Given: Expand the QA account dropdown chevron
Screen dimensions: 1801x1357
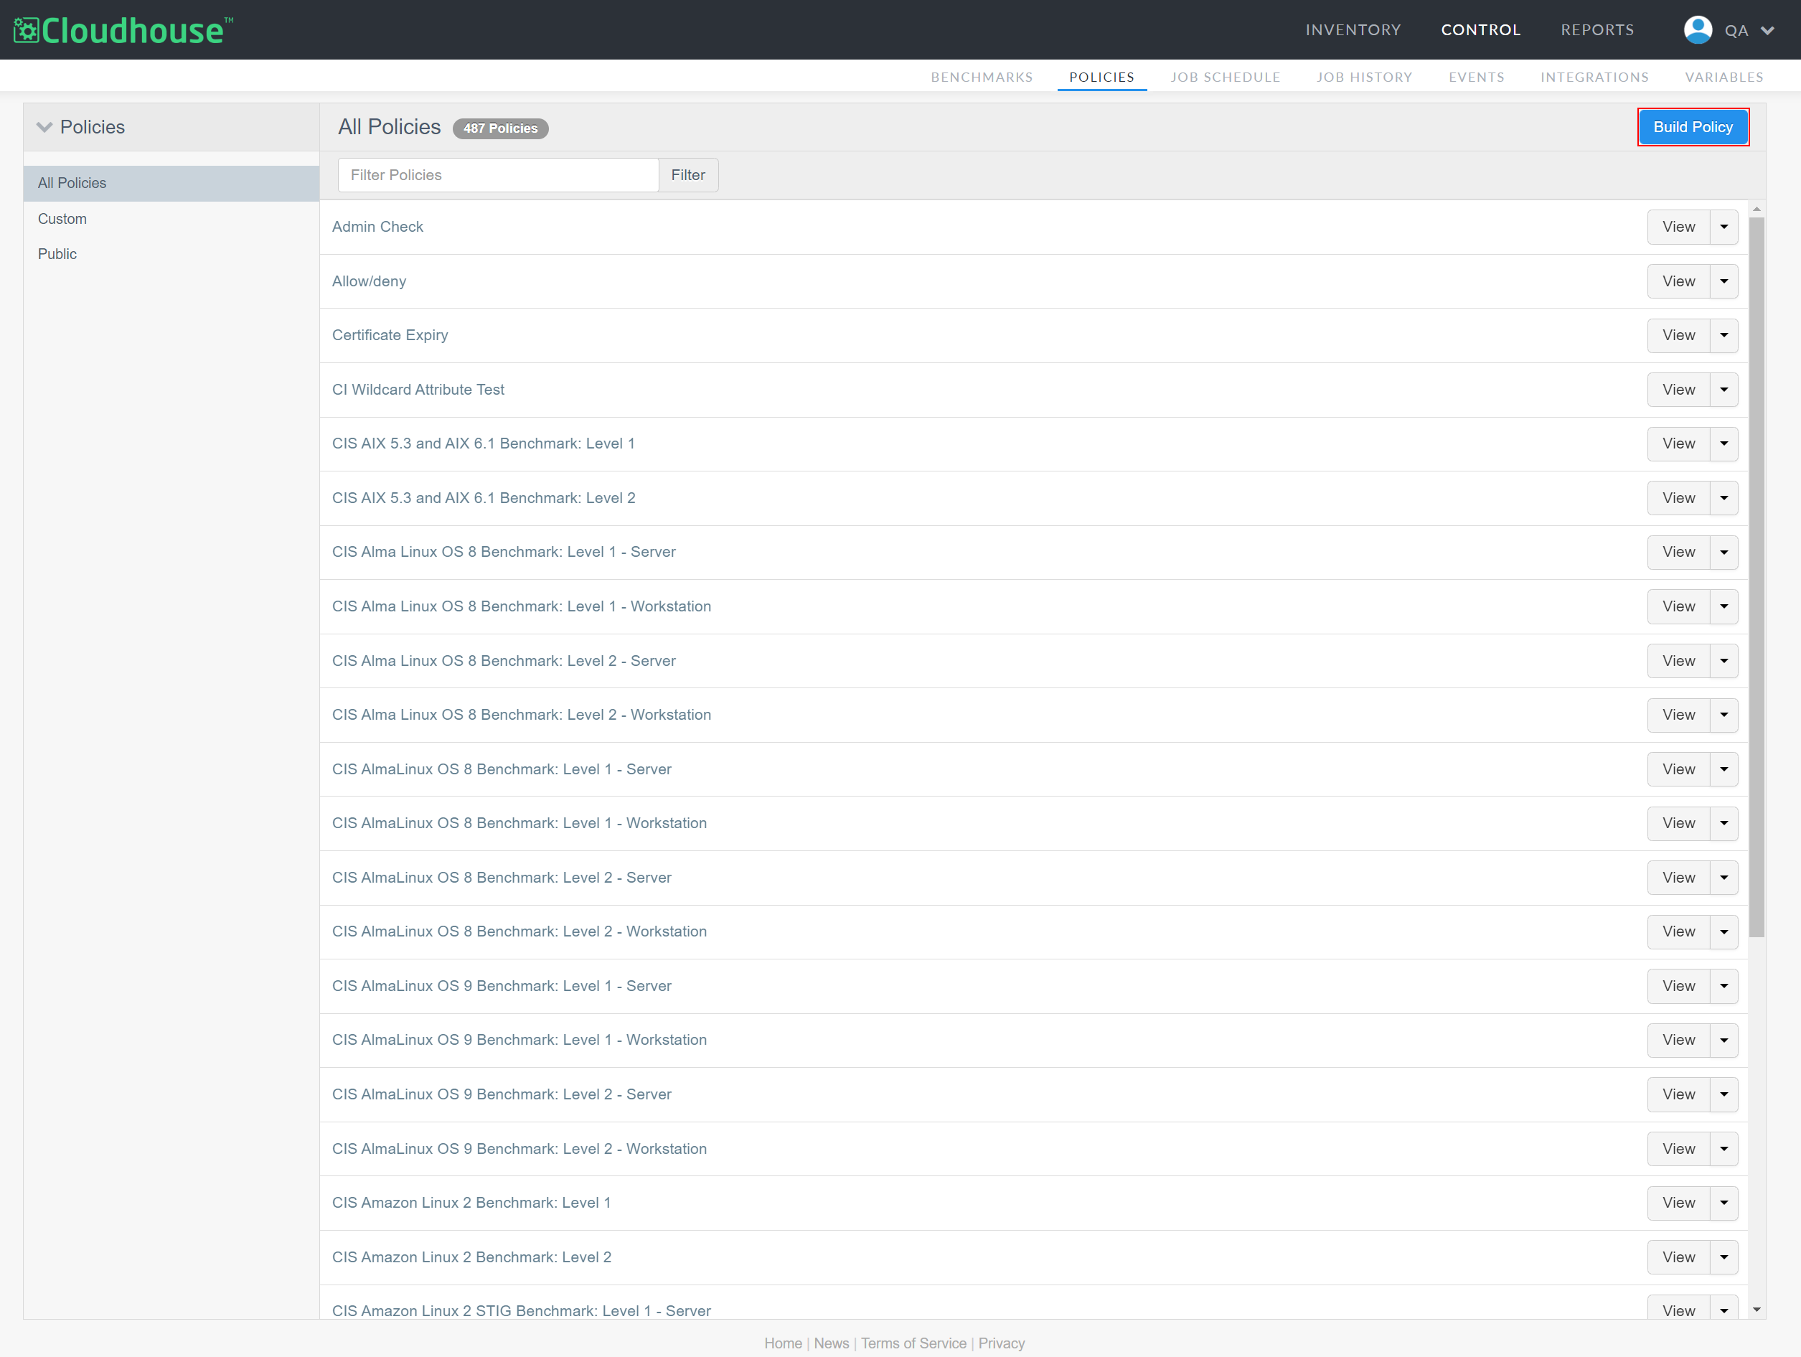Looking at the screenshot, I should point(1767,31).
